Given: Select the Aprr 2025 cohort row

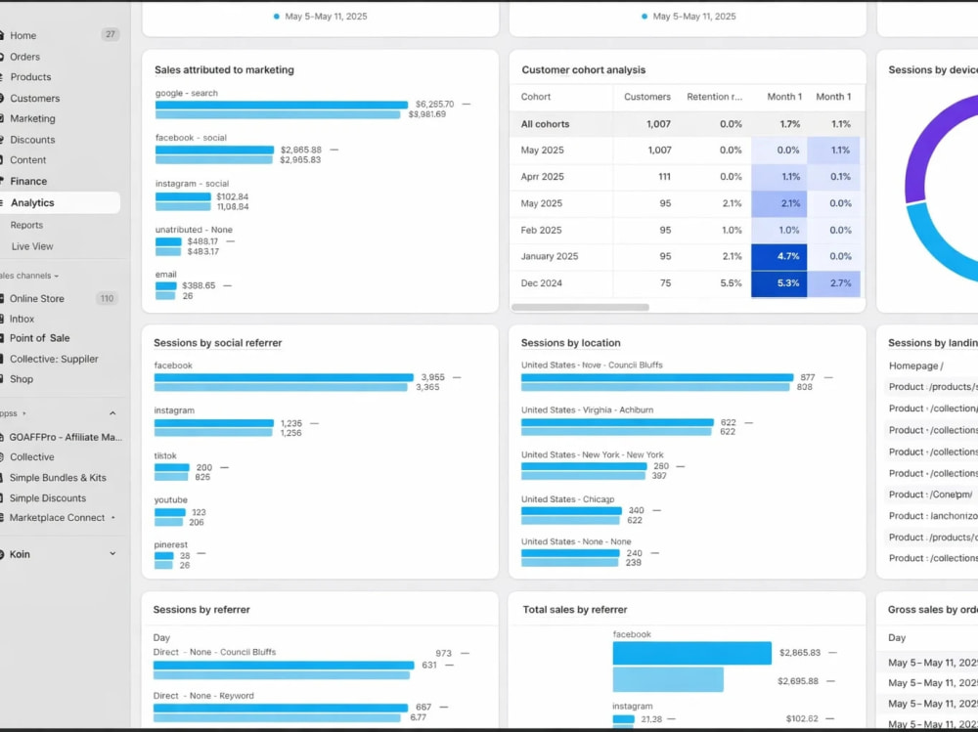Looking at the screenshot, I should [x=687, y=177].
